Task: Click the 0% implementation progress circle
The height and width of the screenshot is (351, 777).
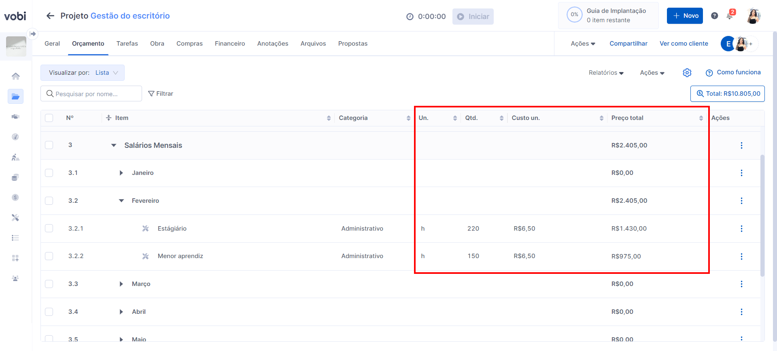Action: (x=574, y=15)
